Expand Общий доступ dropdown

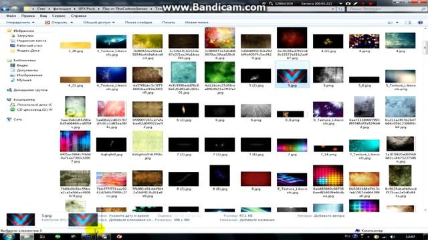(x=99, y=22)
